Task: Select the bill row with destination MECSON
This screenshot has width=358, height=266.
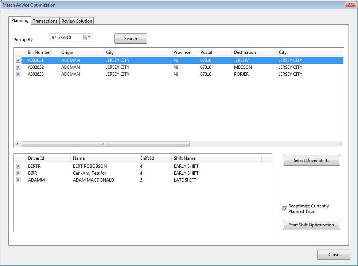Action: coord(243,67)
